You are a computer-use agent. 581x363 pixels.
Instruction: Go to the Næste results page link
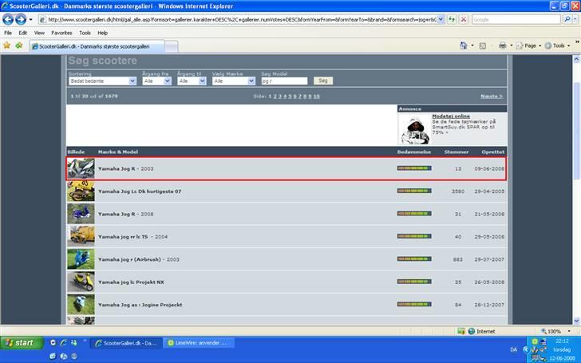pyautogui.click(x=490, y=96)
